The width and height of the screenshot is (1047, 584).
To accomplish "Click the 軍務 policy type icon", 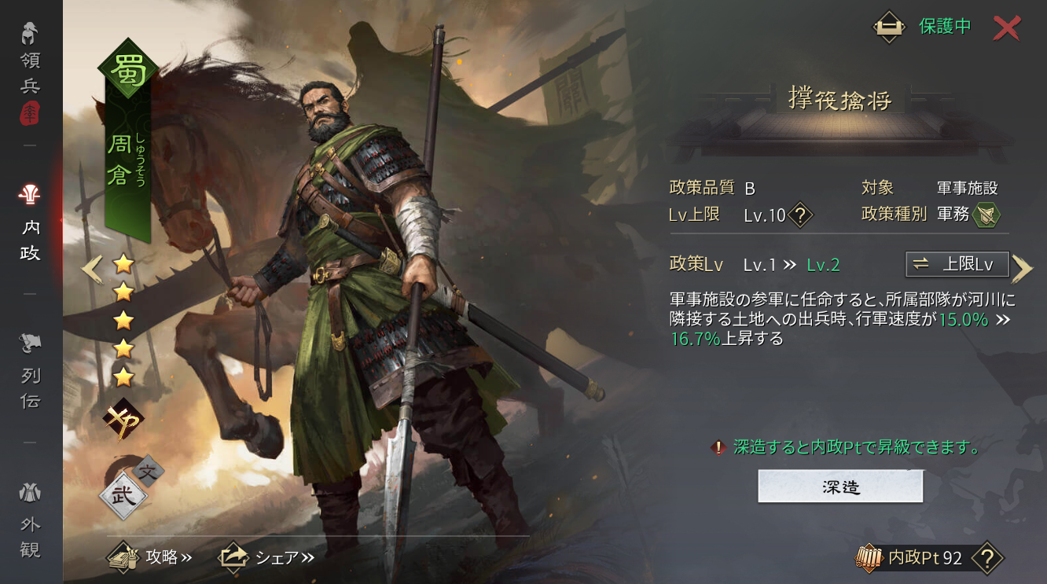I will coord(986,214).
